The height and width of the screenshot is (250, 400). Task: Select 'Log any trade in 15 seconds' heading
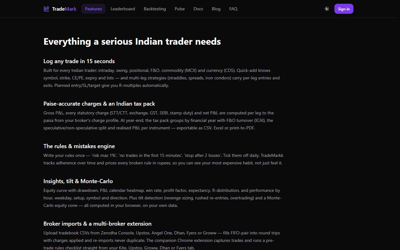coord(79,61)
